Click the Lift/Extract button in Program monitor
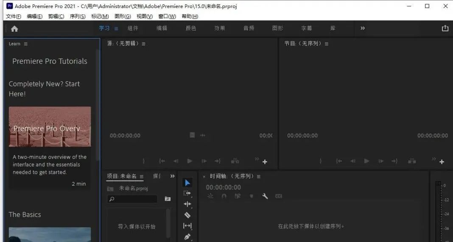The image size is (453, 242). point(412,161)
